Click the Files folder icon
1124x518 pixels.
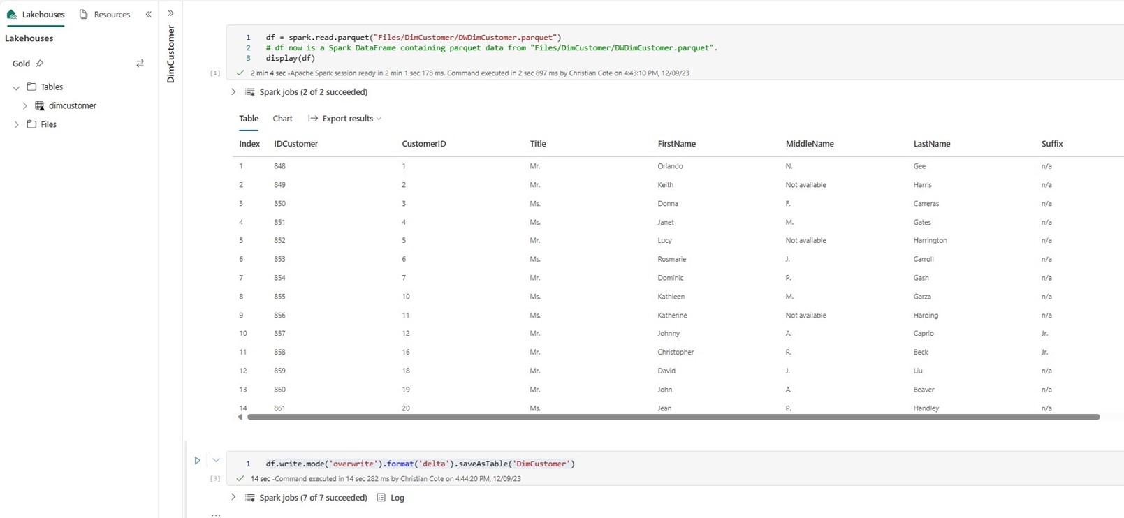click(31, 124)
